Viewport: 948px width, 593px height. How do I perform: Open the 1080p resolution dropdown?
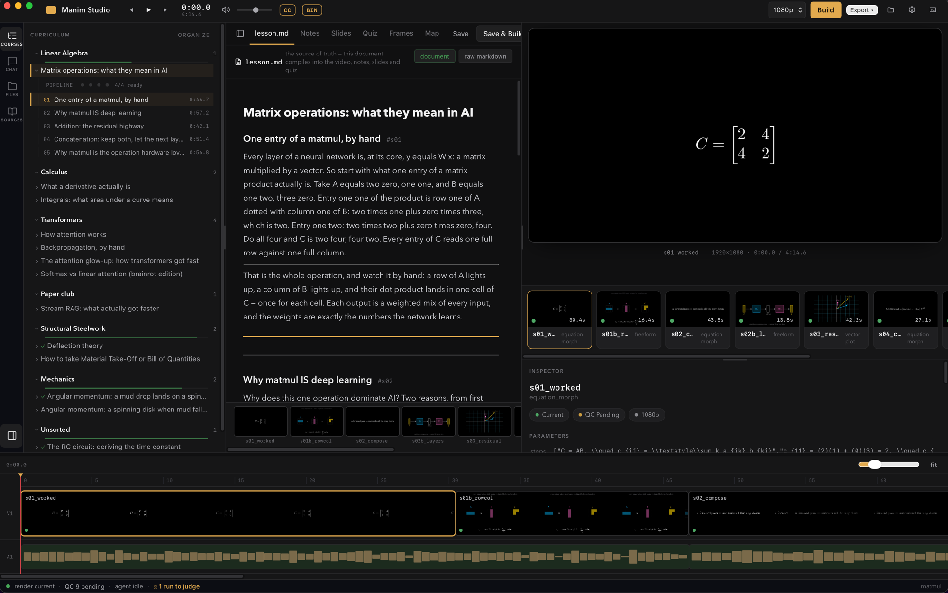coord(787,10)
